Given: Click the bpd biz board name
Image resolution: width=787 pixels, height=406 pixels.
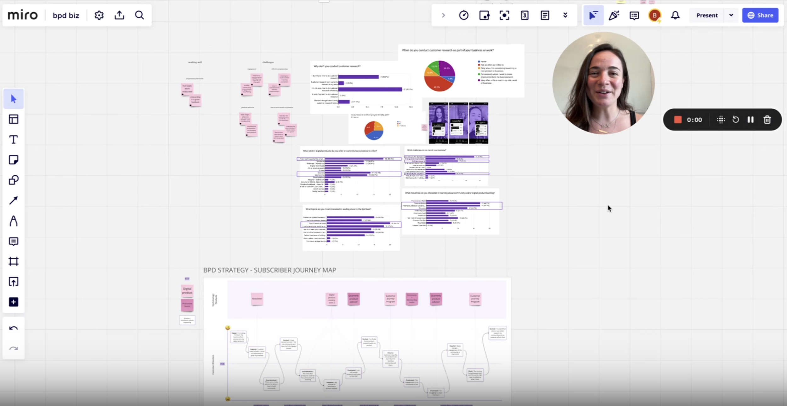Looking at the screenshot, I should click(66, 15).
